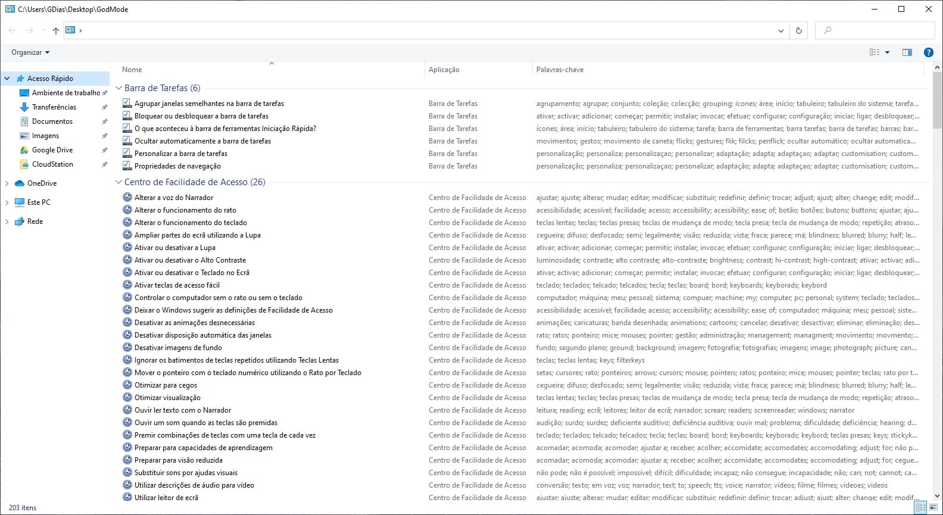Screen dimensions: 943x515
Task: Click icon beside Agrupar janelas semelhantes
Action: 127,103
